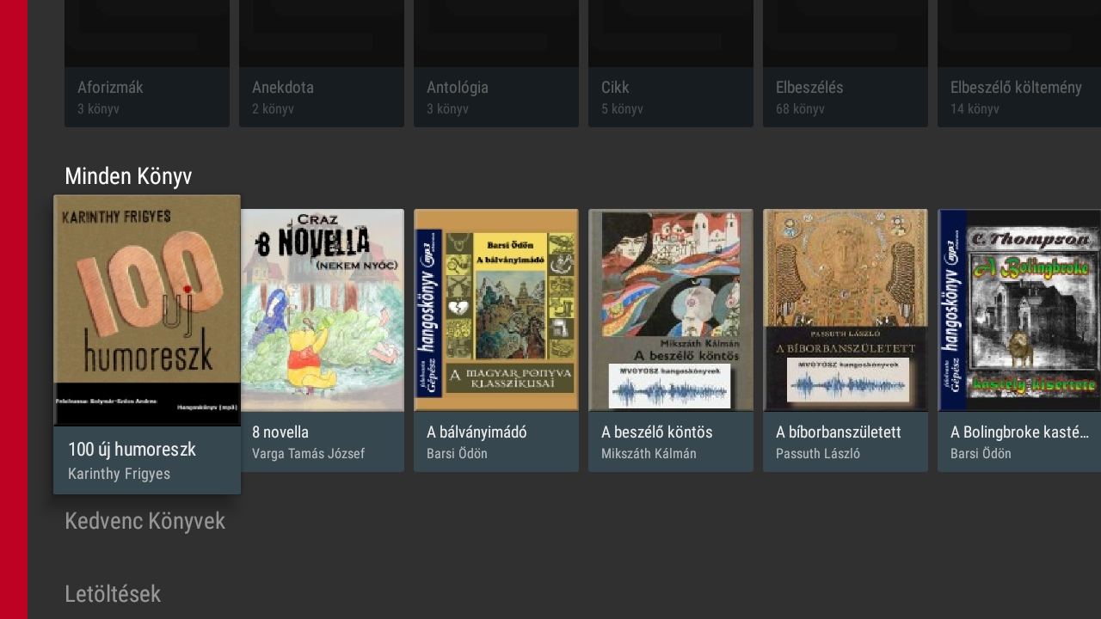
Task: Click the 100 új humoreszk title text
Action: pyautogui.click(x=132, y=449)
